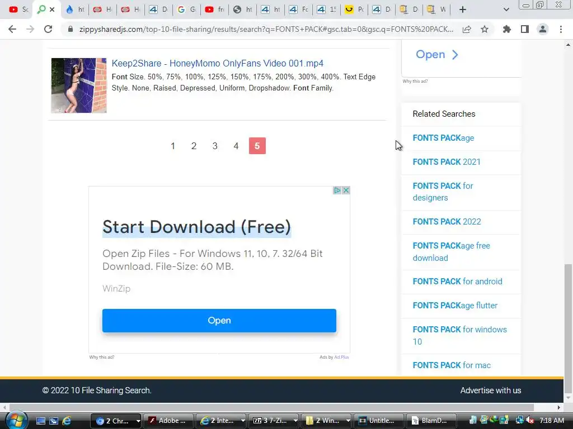The image size is (573, 429).
Task: Go back to the previous page
Action: (12, 29)
